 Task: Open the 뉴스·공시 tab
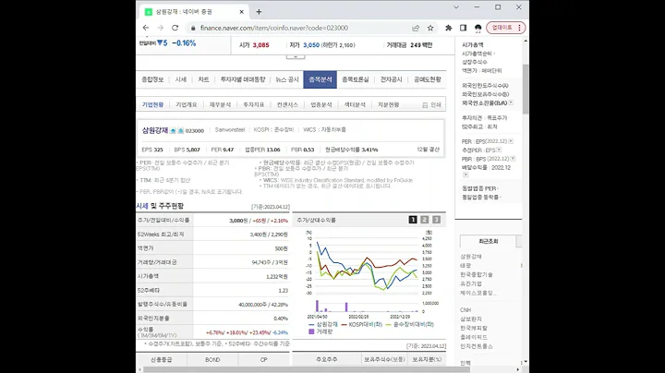click(287, 79)
